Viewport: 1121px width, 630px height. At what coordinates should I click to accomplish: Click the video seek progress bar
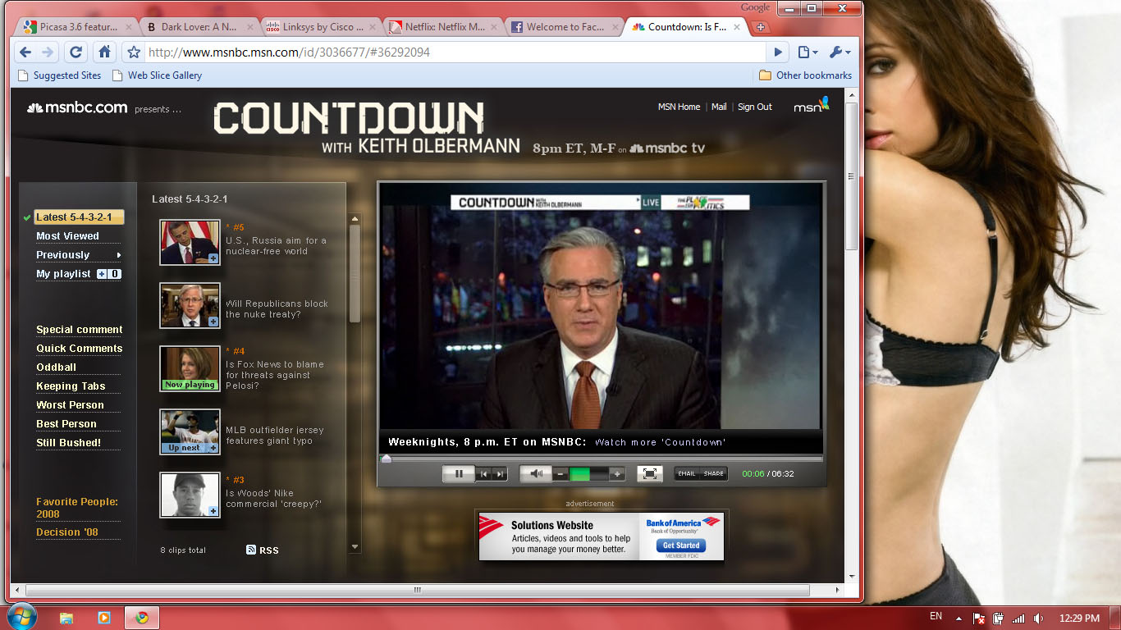(602, 459)
